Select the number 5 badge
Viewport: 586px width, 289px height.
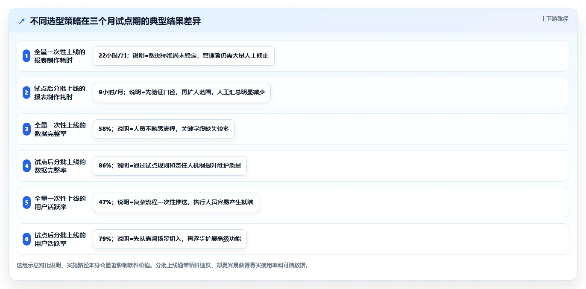click(26, 202)
